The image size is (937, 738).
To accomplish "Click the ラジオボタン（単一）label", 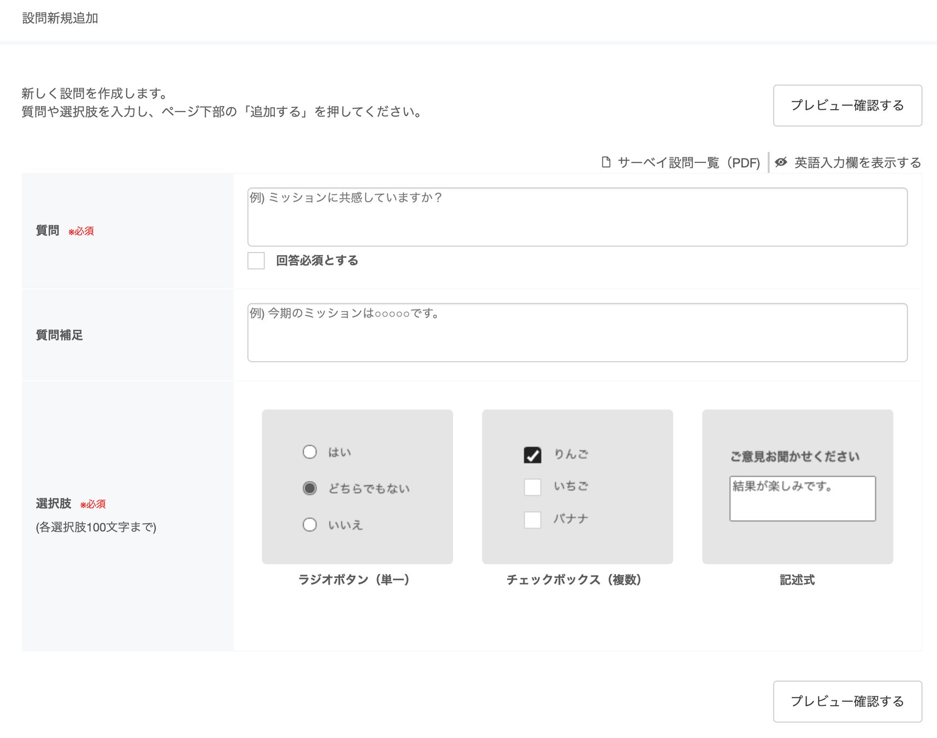I will [x=354, y=580].
